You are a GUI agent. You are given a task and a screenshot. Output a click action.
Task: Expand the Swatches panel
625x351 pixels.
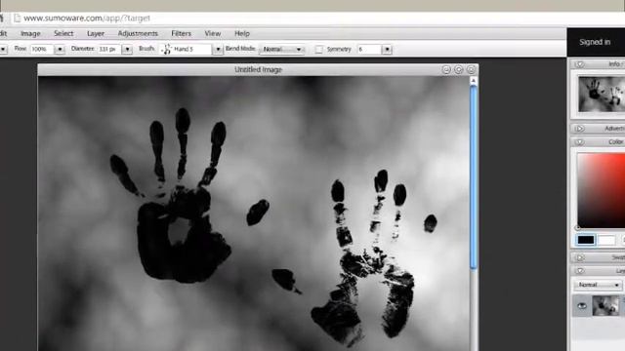[x=579, y=257]
